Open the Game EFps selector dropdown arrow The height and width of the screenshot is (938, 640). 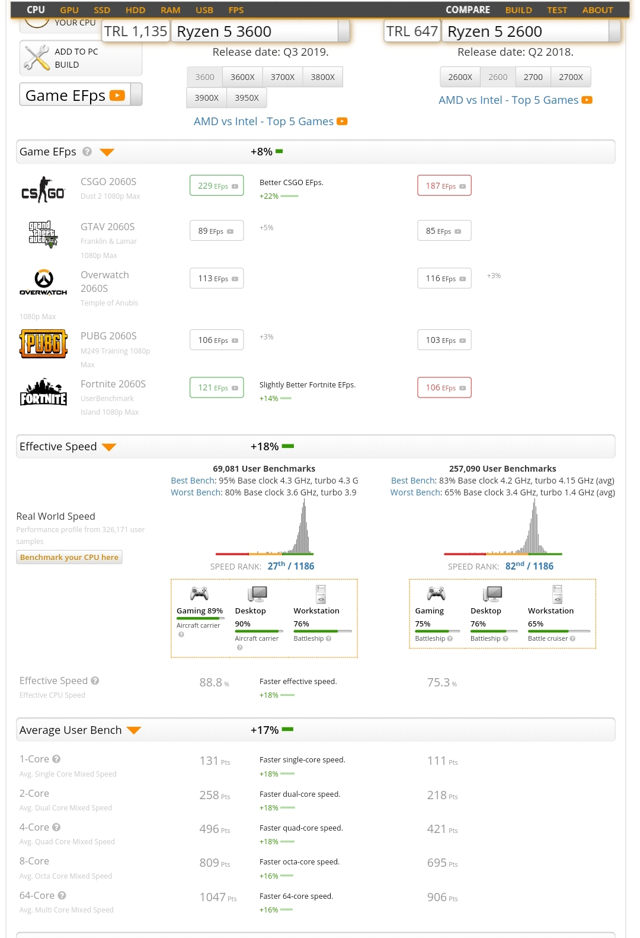pyautogui.click(x=136, y=95)
